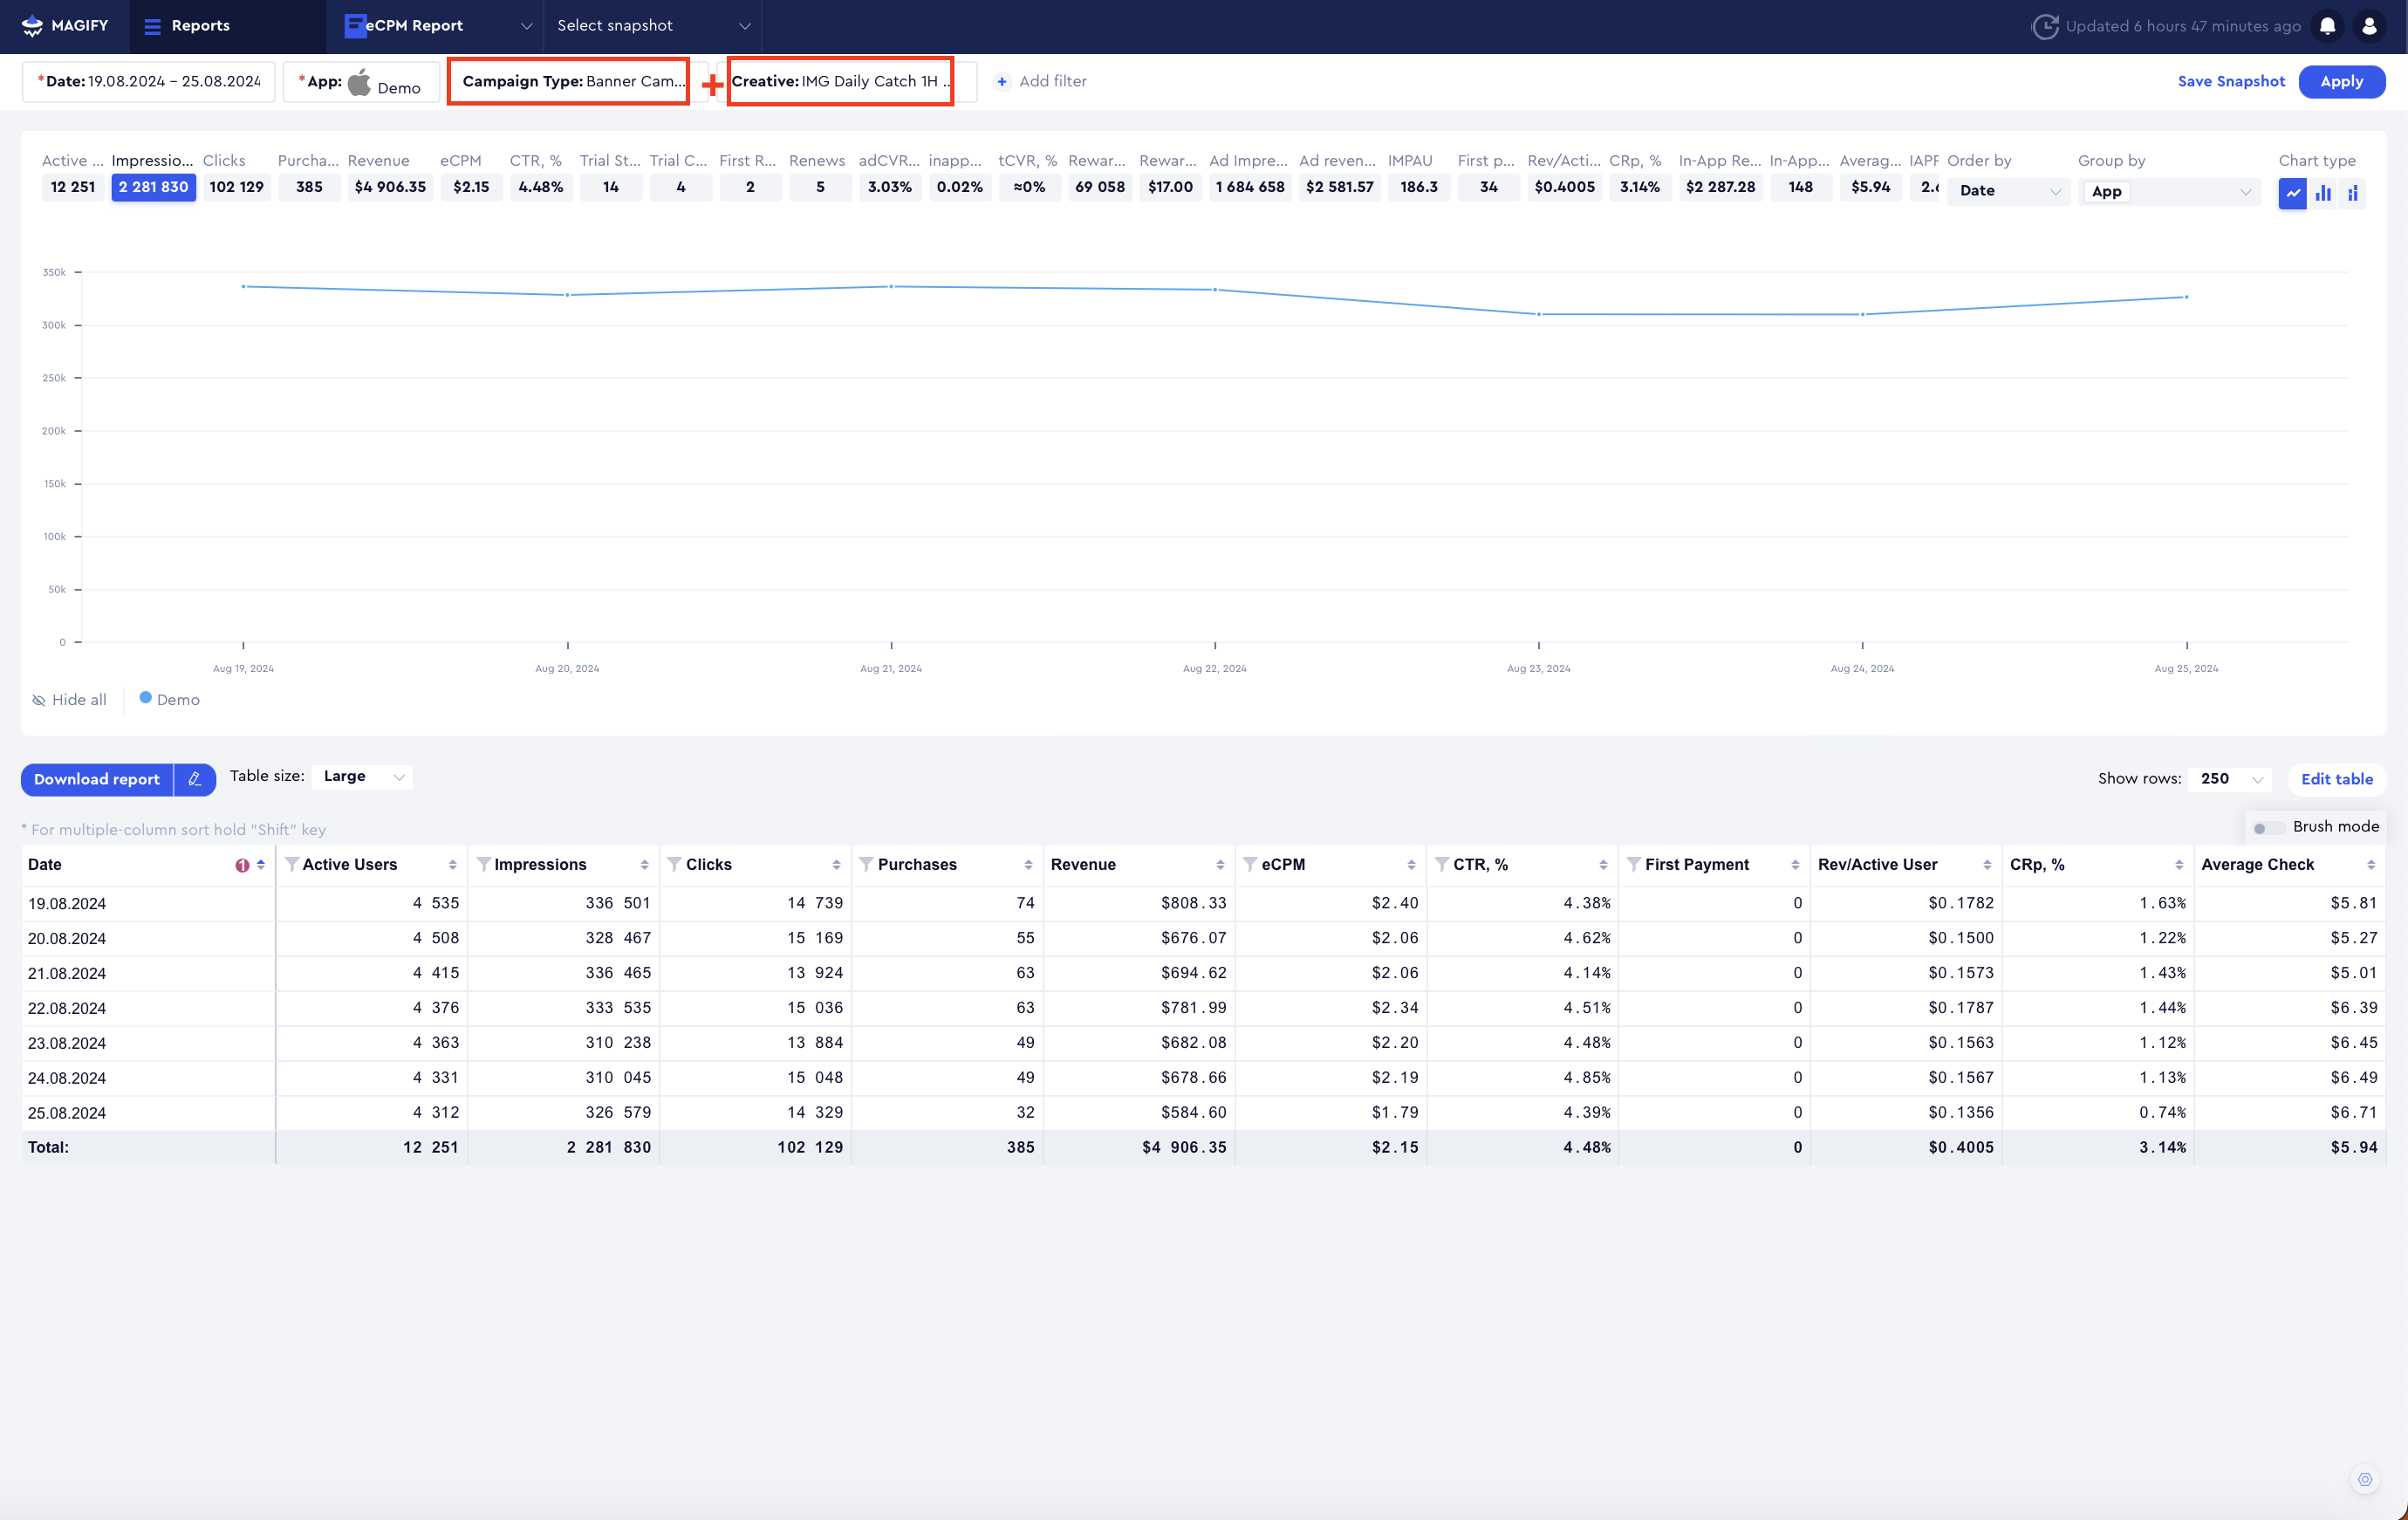The width and height of the screenshot is (2408, 1520).
Task: Open Table size Large dropdown
Action: pos(362,777)
